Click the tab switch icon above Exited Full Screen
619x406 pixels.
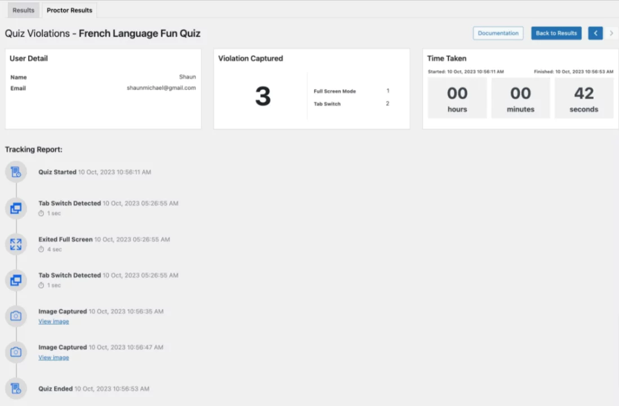pos(16,208)
